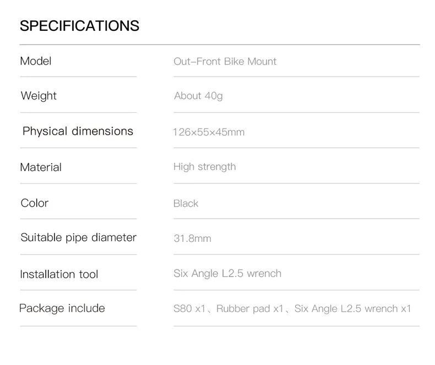Screen dimensions: 435x365
Task: Select the 31.8mm diameter value
Action: click(192, 239)
